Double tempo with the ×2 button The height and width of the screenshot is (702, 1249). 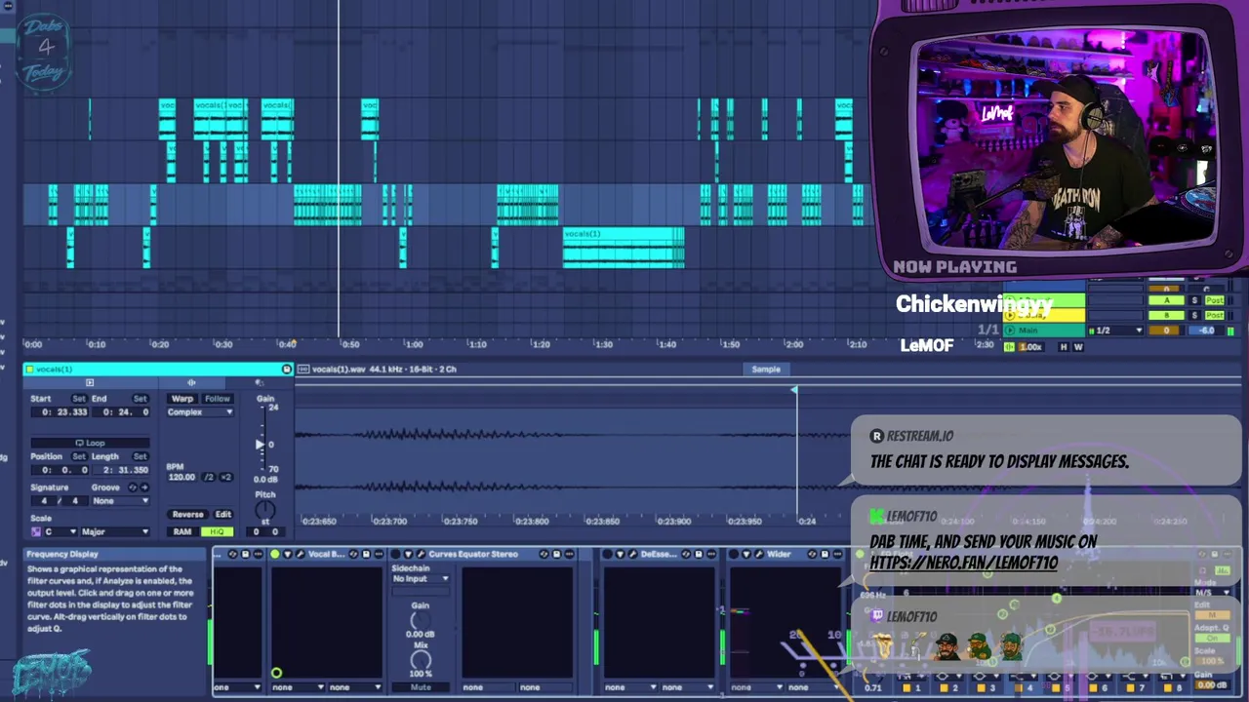[225, 478]
